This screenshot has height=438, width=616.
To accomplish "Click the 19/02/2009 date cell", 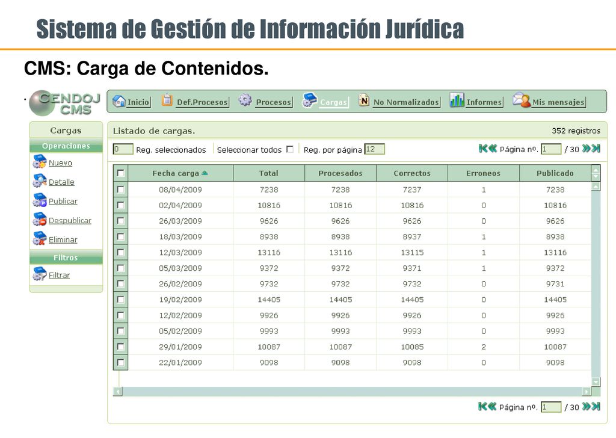I will (x=180, y=300).
